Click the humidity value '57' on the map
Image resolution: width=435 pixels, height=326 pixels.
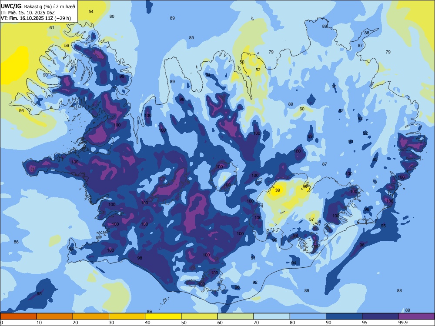tap(311, 219)
